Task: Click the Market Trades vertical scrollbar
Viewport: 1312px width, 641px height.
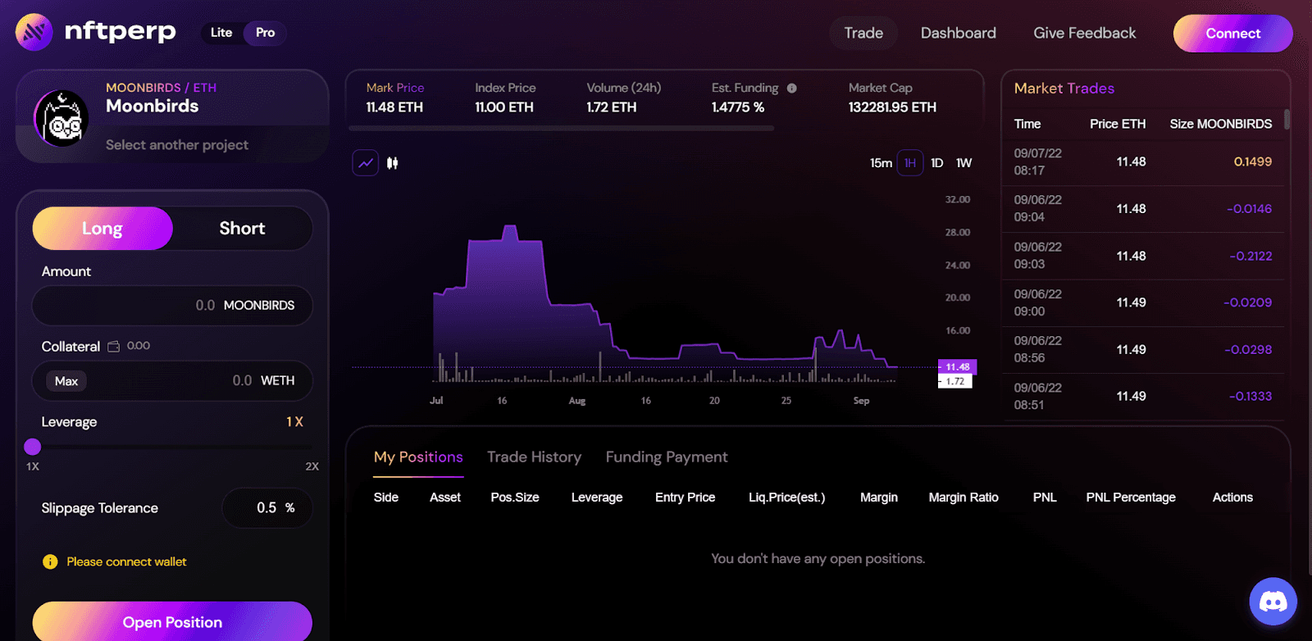Action: click(x=1287, y=120)
